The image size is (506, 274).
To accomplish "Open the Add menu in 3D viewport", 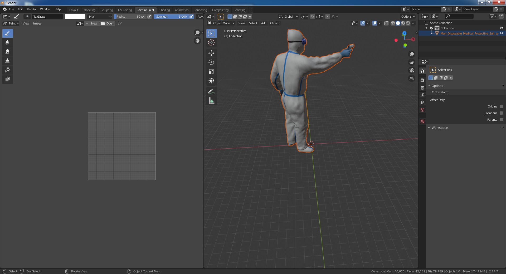I will pos(264,23).
